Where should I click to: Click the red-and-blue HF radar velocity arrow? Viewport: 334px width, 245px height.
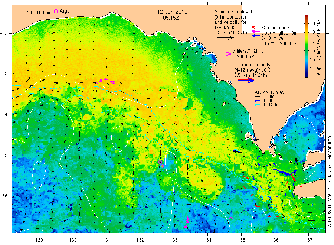coord(246,80)
